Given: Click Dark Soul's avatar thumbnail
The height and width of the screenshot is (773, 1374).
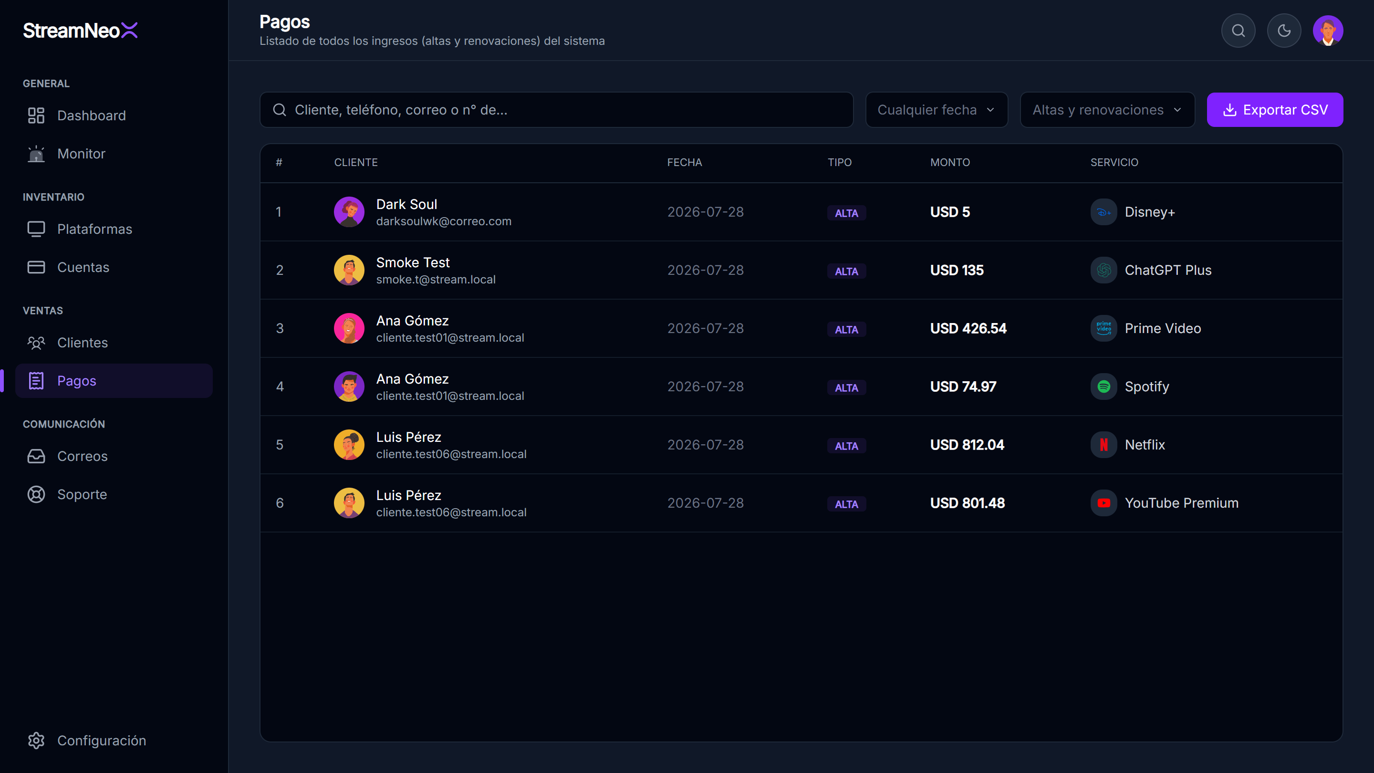Looking at the screenshot, I should click(349, 212).
